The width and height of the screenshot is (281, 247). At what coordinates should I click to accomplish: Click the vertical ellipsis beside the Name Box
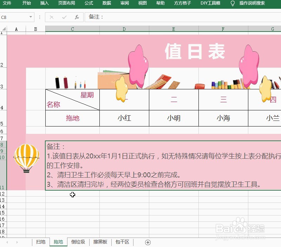point(39,17)
